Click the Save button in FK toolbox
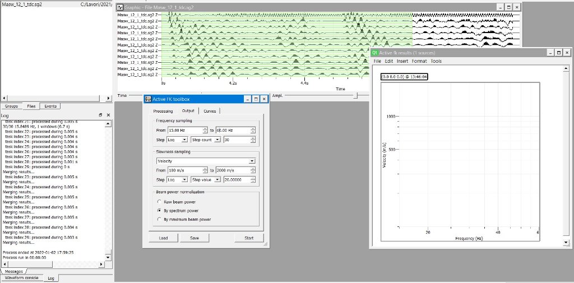 (x=194, y=238)
